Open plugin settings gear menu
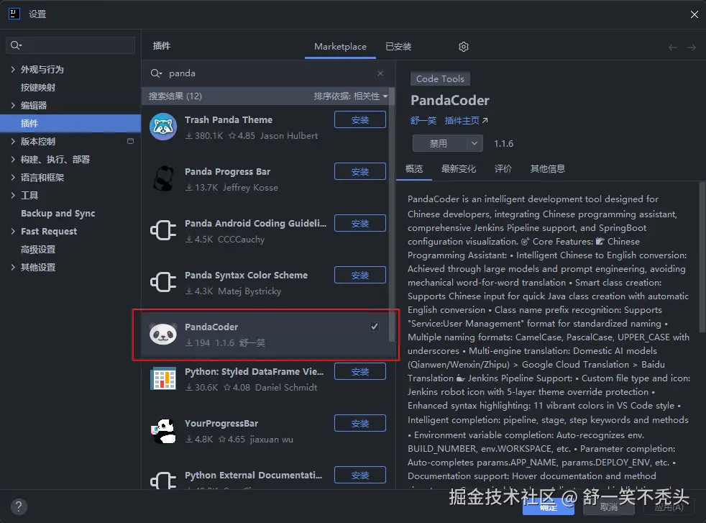Screen dimensions: 706x523 click(x=464, y=46)
